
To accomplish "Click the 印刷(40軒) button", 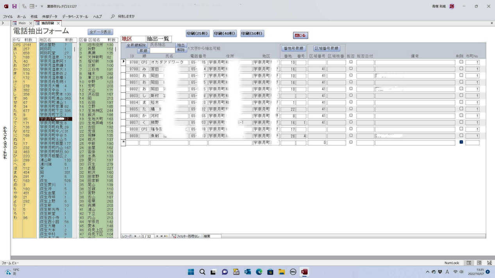I will 225,34.
